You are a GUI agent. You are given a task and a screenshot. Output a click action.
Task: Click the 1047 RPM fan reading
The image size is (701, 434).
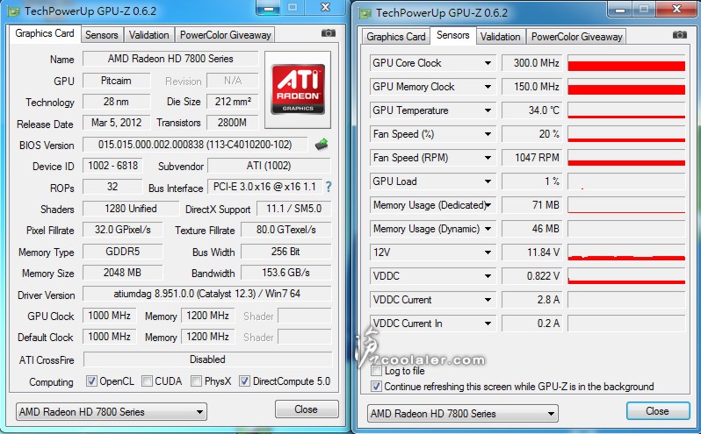click(x=532, y=158)
